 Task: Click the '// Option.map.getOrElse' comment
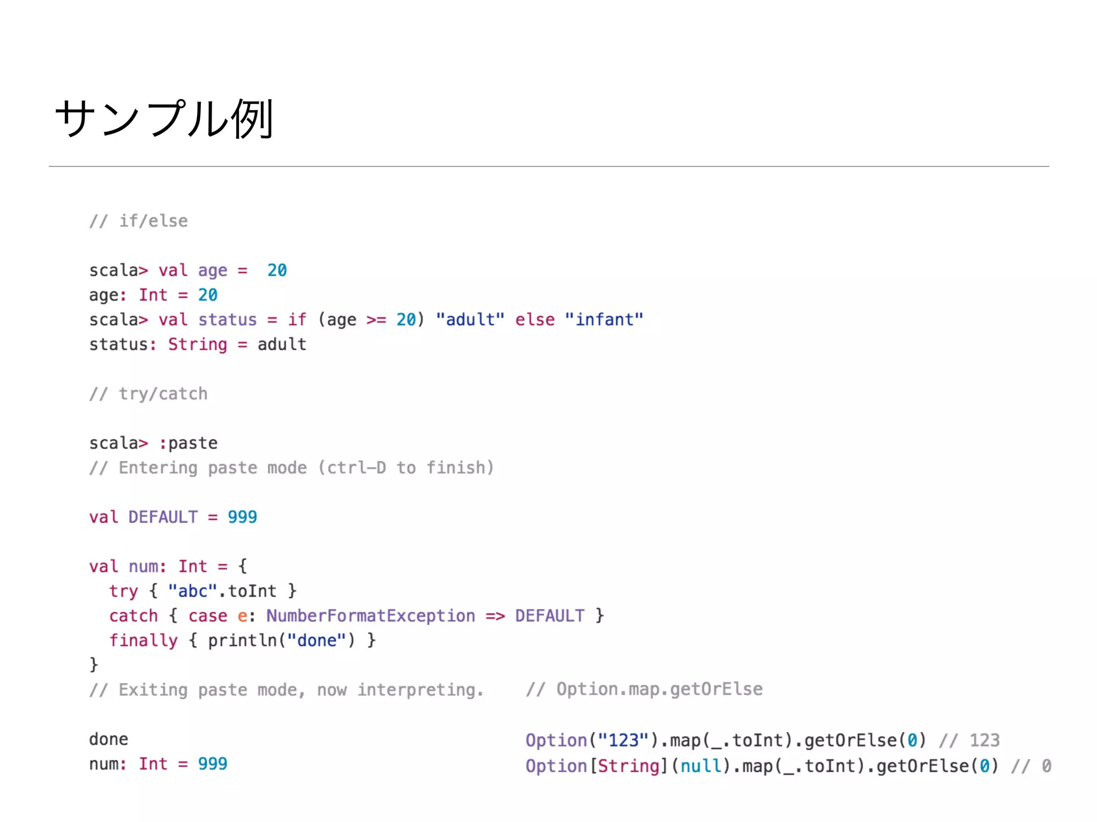(644, 689)
